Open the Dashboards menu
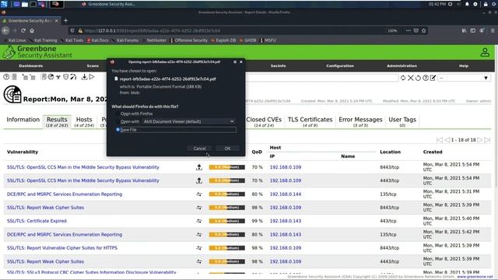The height and width of the screenshot is (280, 498). pos(31,66)
